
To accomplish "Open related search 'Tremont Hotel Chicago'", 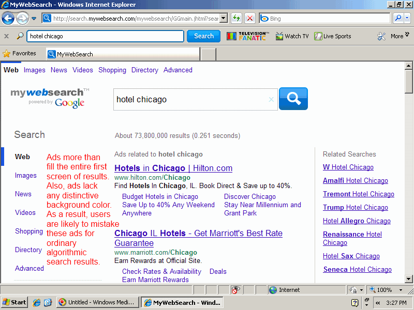I will [x=359, y=194].
